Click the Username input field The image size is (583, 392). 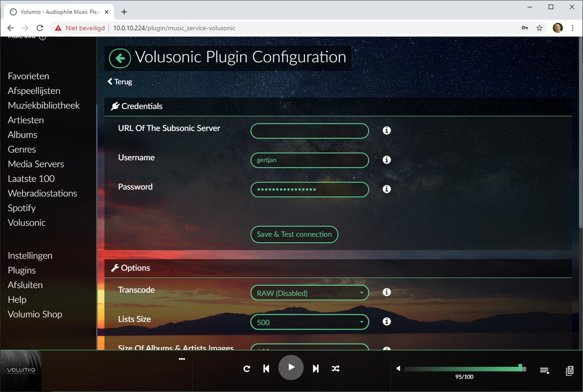(310, 160)
